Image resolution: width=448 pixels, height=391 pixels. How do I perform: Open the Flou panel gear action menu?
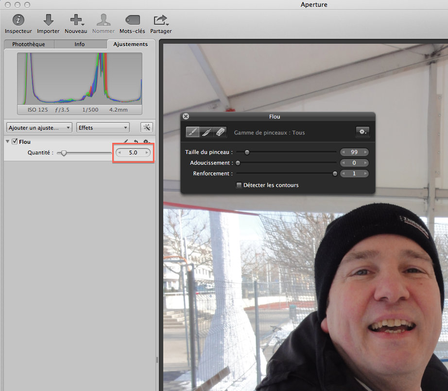point(362,132)
